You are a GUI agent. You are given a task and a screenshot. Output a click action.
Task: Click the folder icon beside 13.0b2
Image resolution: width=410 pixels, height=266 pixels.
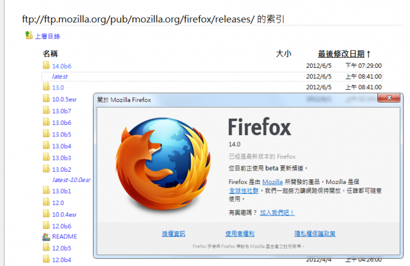[x=46, y=169]
